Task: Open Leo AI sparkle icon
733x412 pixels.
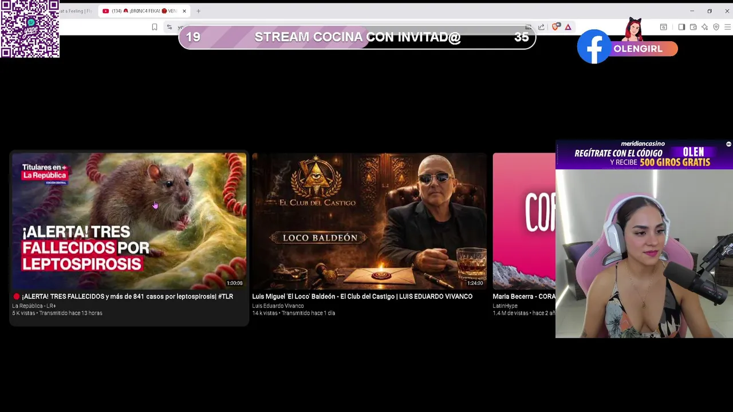Action: [704, 27]
